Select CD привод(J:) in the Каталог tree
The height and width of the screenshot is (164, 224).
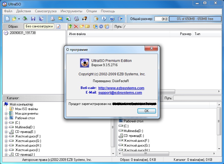click(x=25, y=155)
